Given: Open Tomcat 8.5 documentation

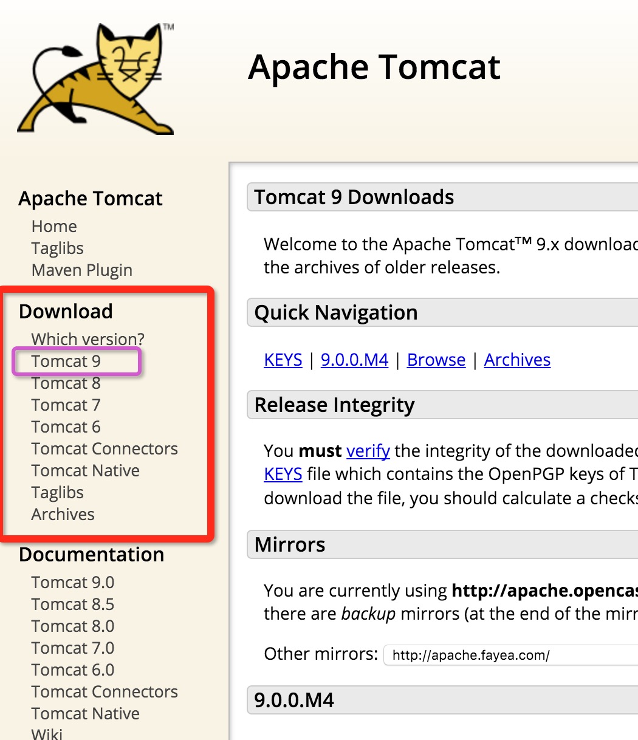Looking at the screenshot, I should point(72,605).
